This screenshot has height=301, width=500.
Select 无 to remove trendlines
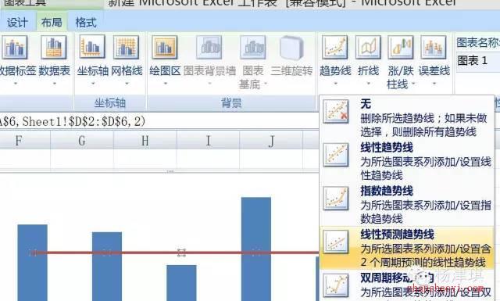pos(407,117)
